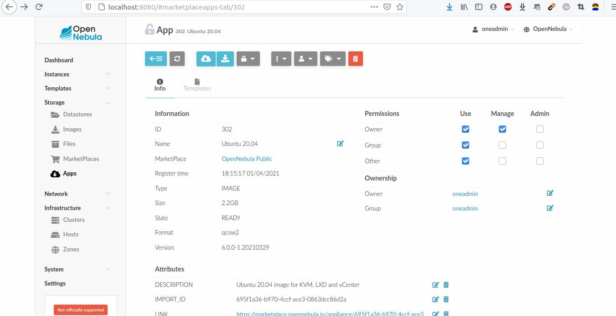Open Settings from the sidebar
616x316 pixels.
coord(55,283)
